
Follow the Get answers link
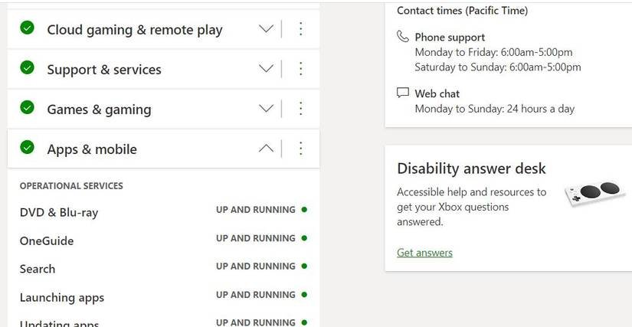click(x=424, y=253)
